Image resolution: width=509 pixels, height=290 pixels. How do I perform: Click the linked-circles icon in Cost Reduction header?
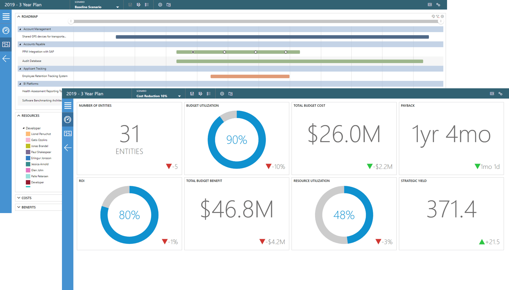pyautogui.click(x=501, y=94)
